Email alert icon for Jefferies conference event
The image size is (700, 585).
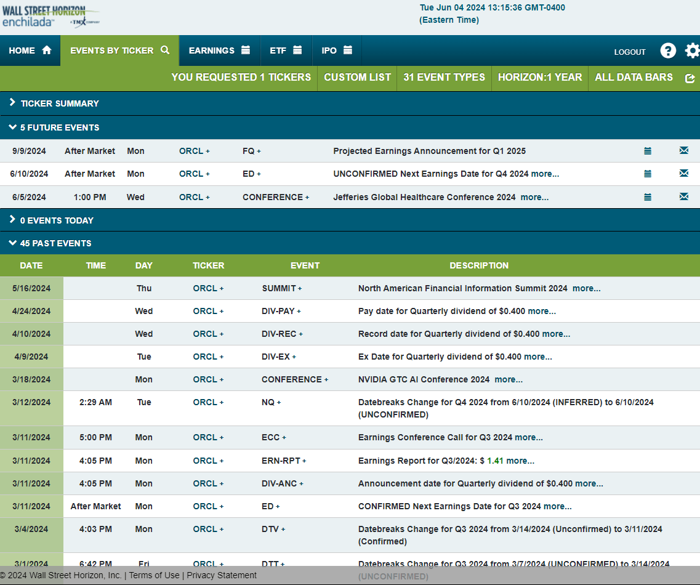pos(684,196)
